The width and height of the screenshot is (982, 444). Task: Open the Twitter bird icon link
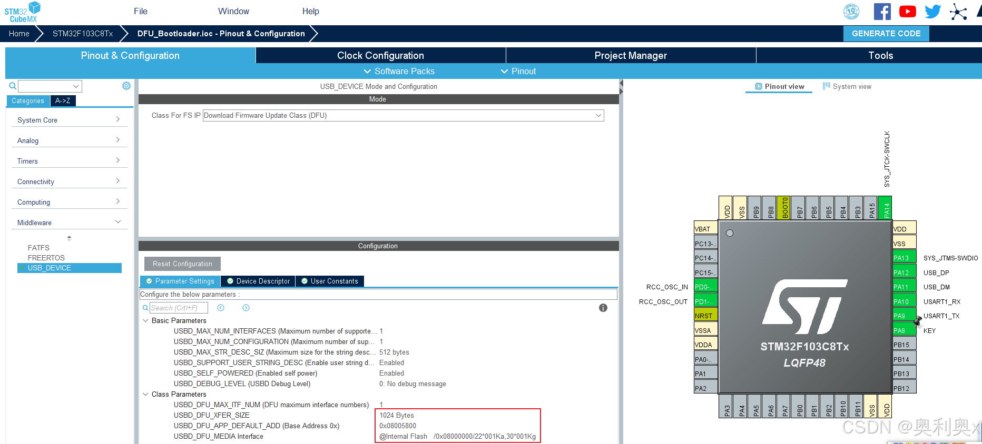point(933,12)
